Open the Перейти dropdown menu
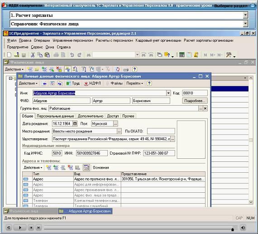 [134, 83]
